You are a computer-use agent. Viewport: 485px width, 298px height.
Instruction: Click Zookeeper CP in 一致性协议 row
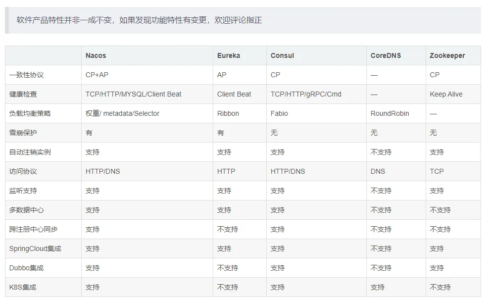(x=435, y=75)
